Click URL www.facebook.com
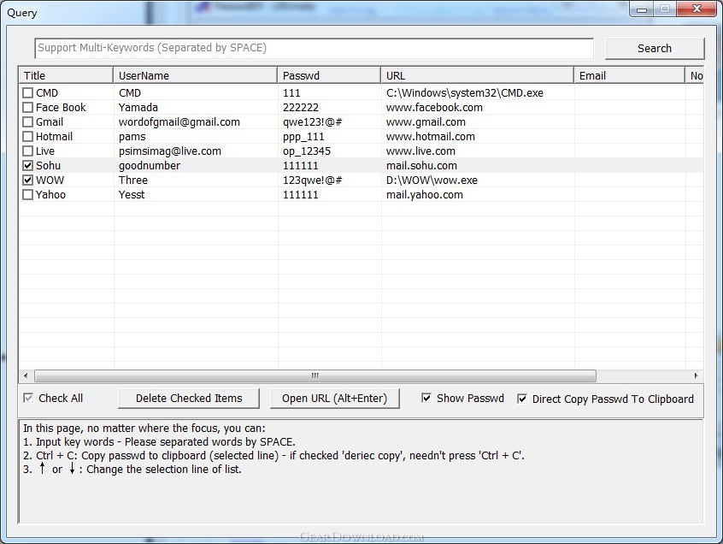Image resolution: width=723 pixels, height=544 pixels. [x=434, y=108]
